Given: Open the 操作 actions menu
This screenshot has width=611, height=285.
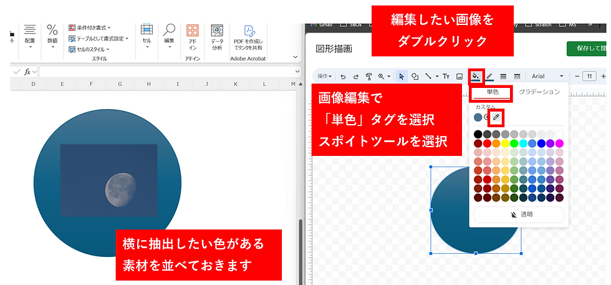Looking at the screenshot, I should point(324,77).
